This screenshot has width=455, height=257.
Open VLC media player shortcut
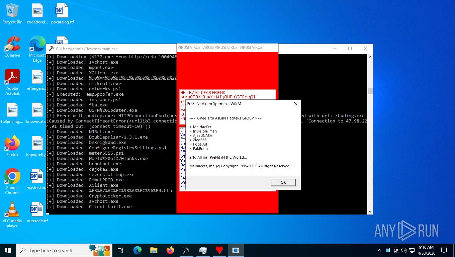12,215
